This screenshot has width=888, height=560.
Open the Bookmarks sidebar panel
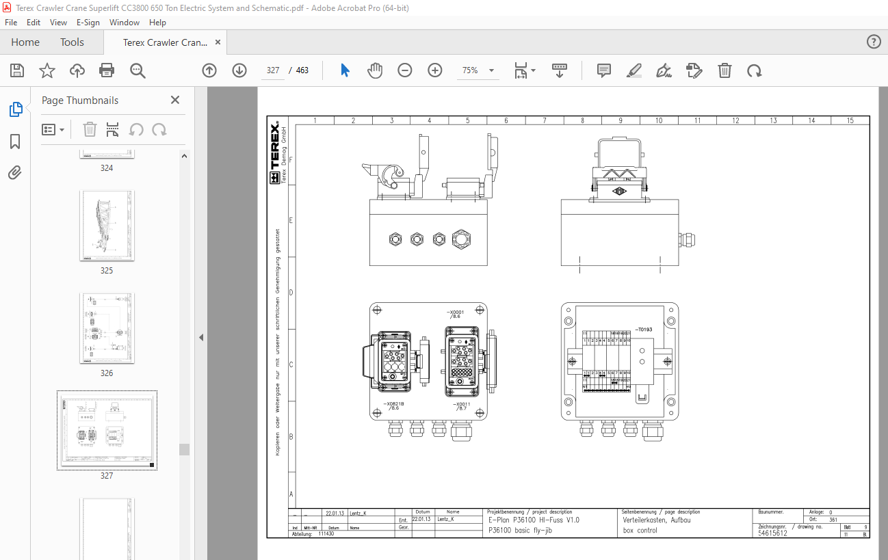point(15,142)
